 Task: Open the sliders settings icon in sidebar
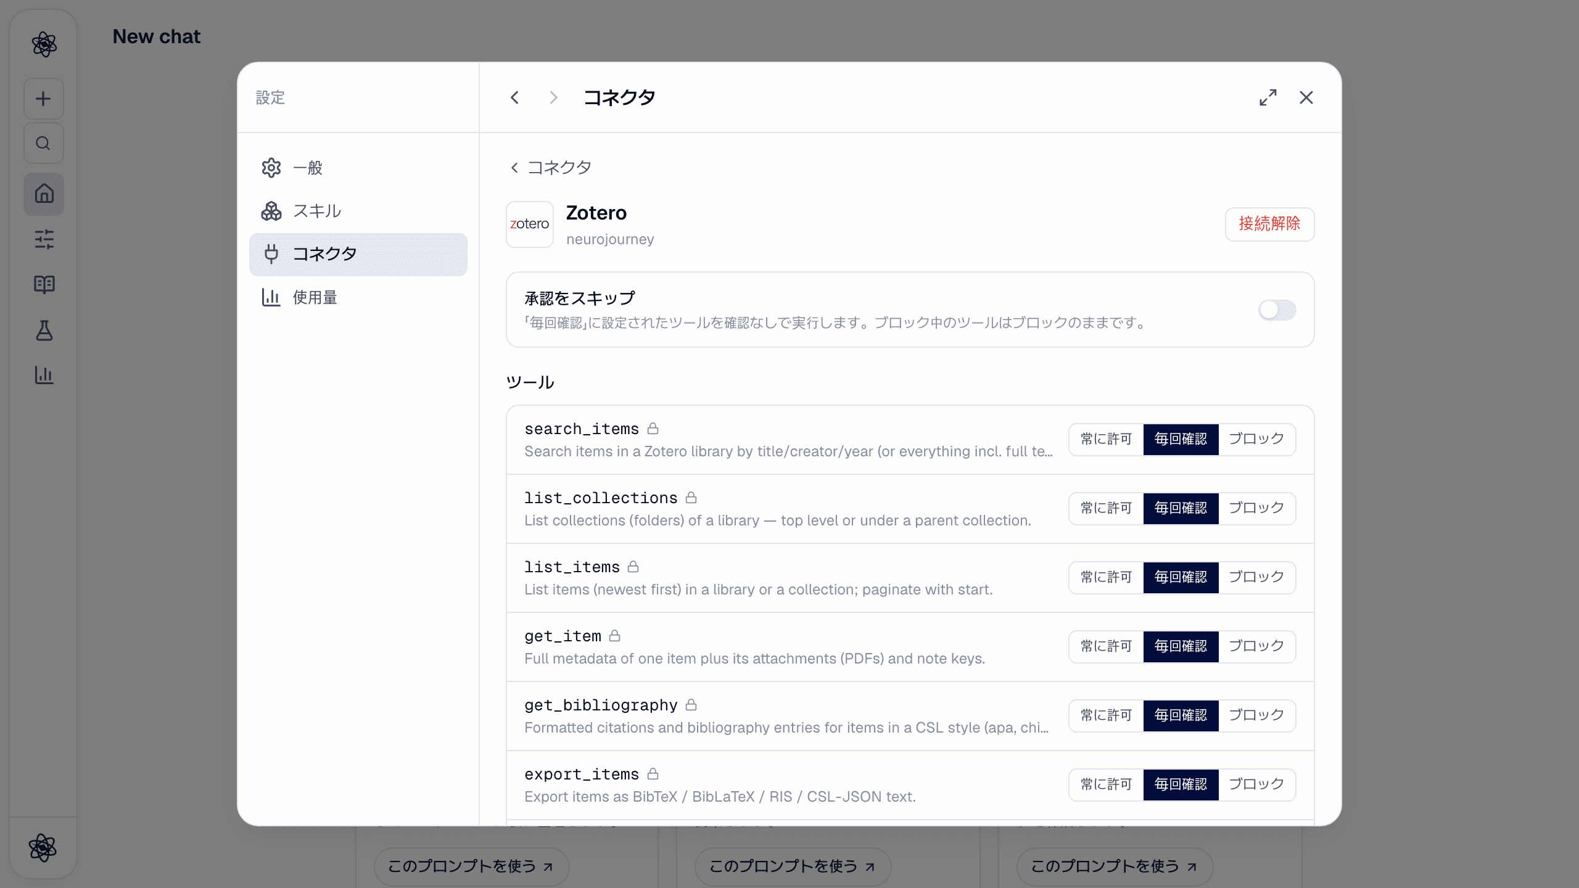(x=44, y=239)
